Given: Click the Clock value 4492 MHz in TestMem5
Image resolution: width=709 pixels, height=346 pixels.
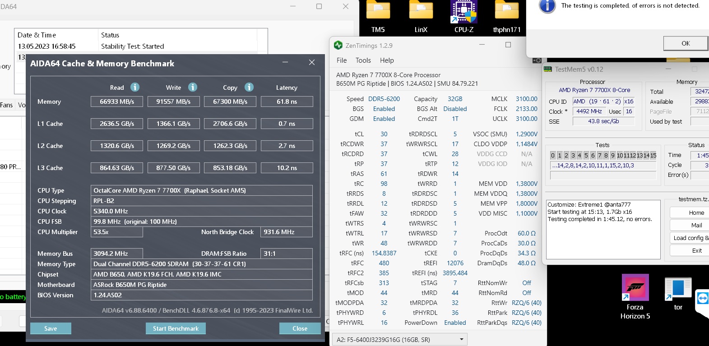Looking at the screenshot, I should coord(589,111).
